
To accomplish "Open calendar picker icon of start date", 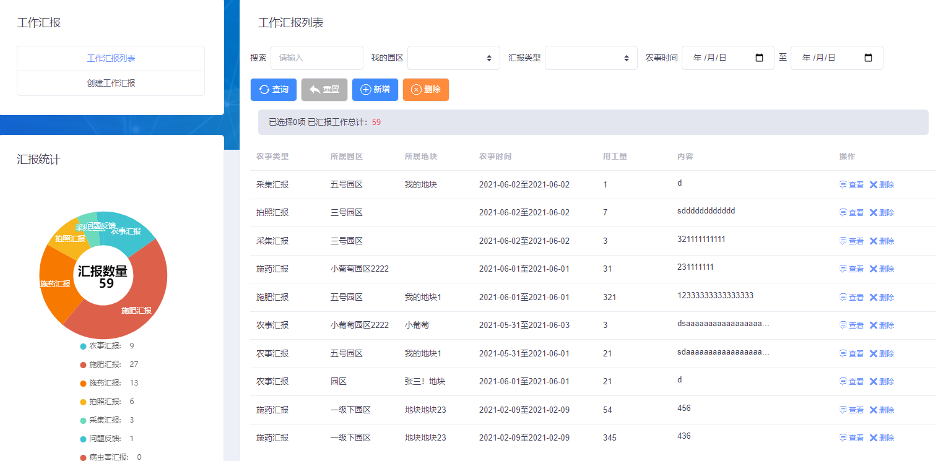I will 760,58.
